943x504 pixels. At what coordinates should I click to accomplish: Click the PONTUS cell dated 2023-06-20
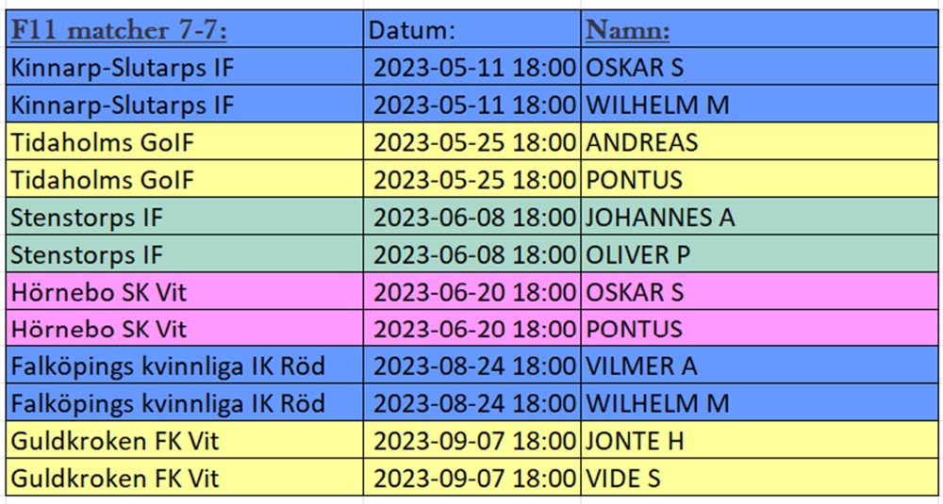click(x=759, y=328)
